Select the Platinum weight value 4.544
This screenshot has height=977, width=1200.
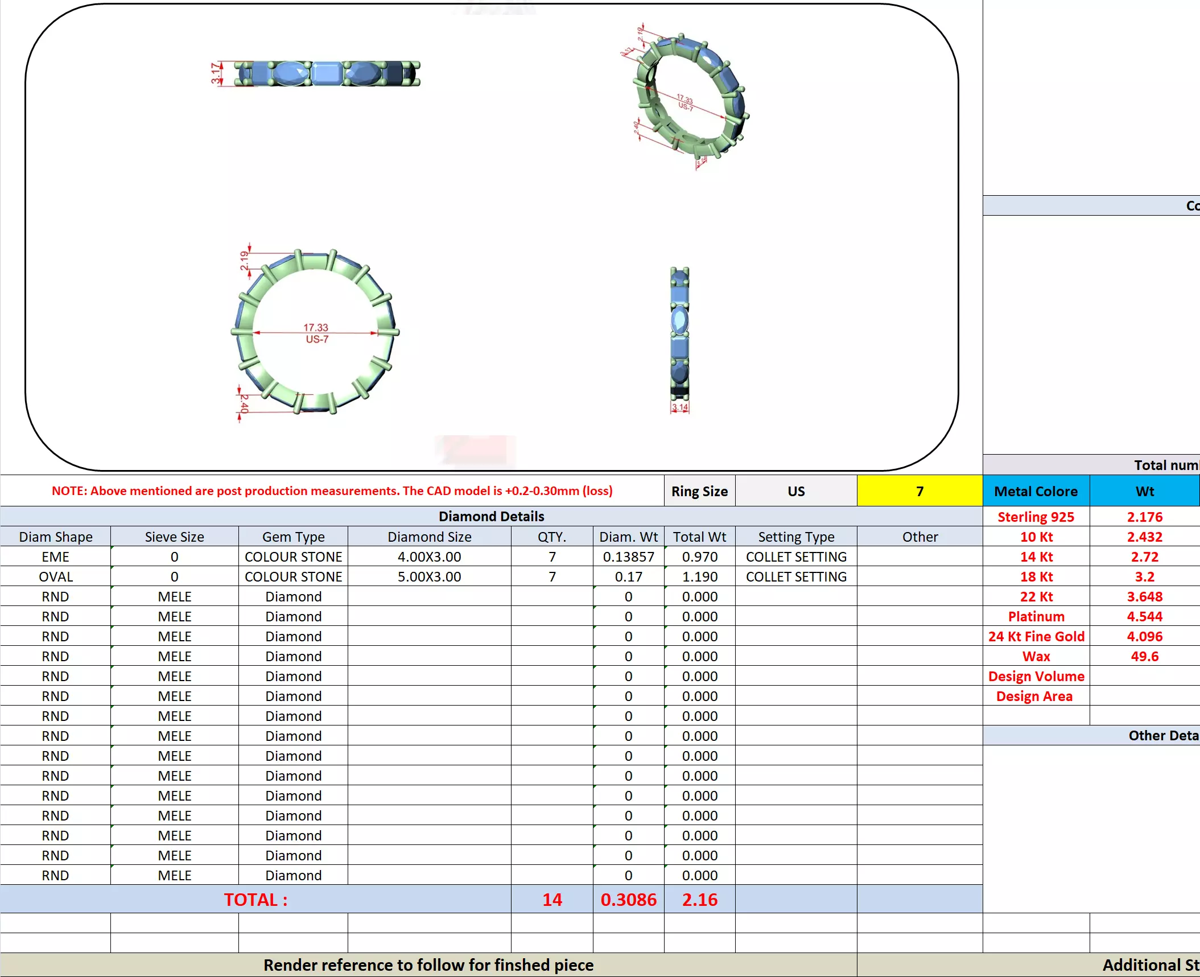pos(1144,616)
